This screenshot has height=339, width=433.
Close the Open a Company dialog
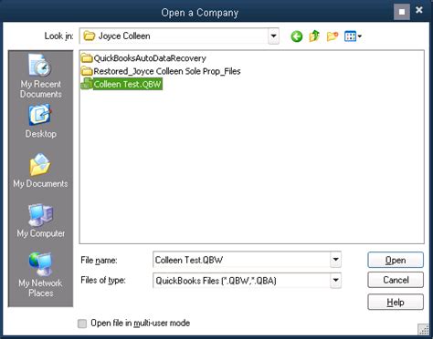(419, 10)
